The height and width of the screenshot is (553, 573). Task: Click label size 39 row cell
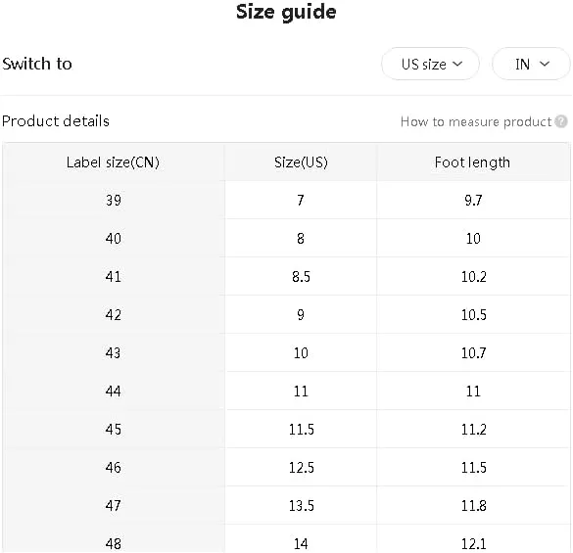click(x=113, y=201)
